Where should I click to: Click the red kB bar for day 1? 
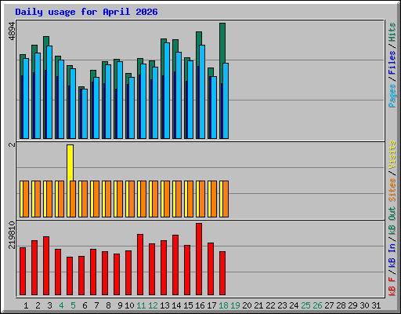(23, 272)
